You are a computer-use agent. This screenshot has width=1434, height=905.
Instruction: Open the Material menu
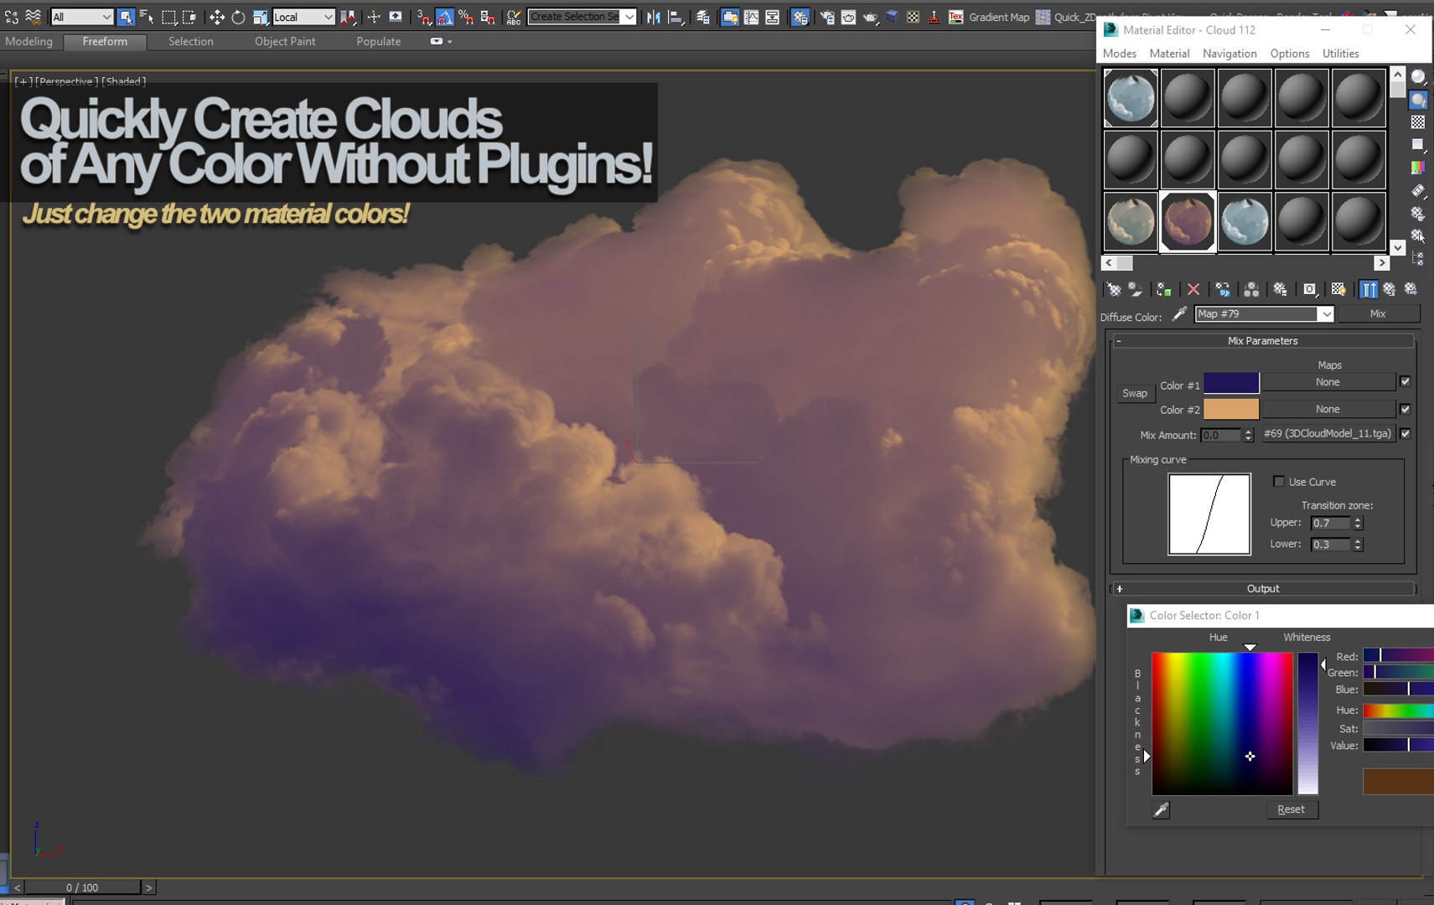(x=1169, y=54)
